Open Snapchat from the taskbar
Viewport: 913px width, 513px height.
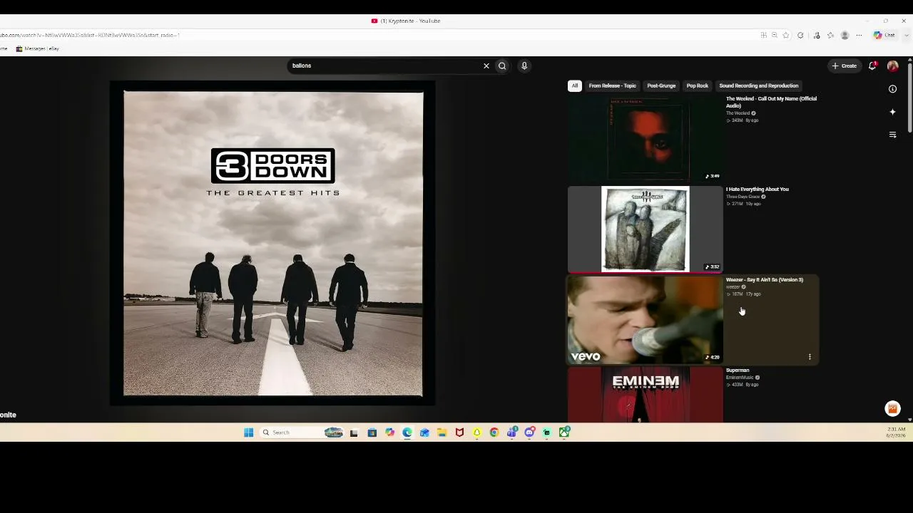[477, 432]
